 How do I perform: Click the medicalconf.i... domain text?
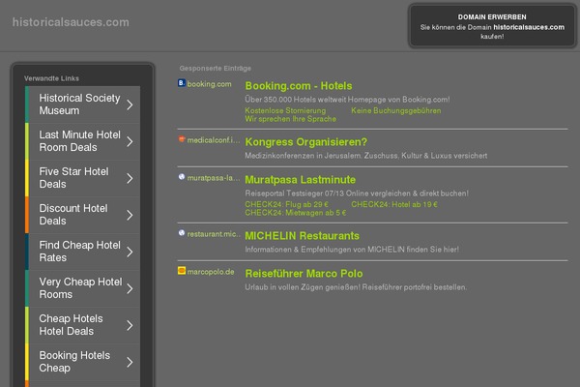214,140
